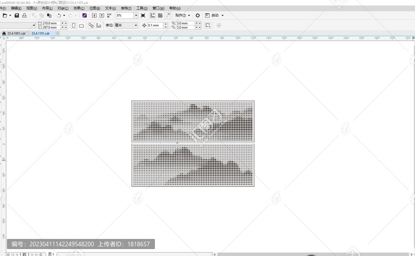This screenshot has width=415, height=256.
Task: Click the full-screen preview icon
Action: click(x=143, y=16)
